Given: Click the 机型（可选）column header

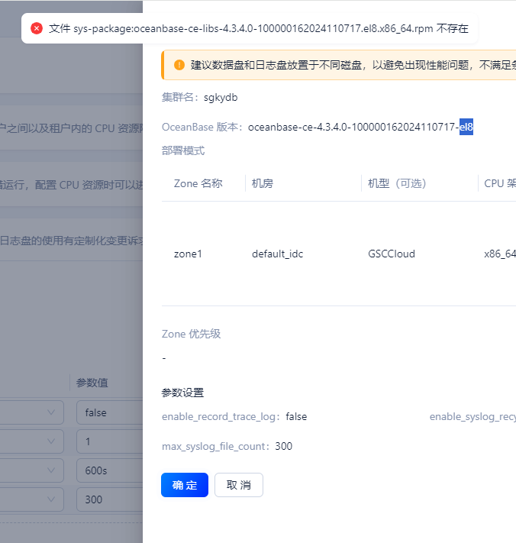Looking at the screenshot, I should (397, 183).
